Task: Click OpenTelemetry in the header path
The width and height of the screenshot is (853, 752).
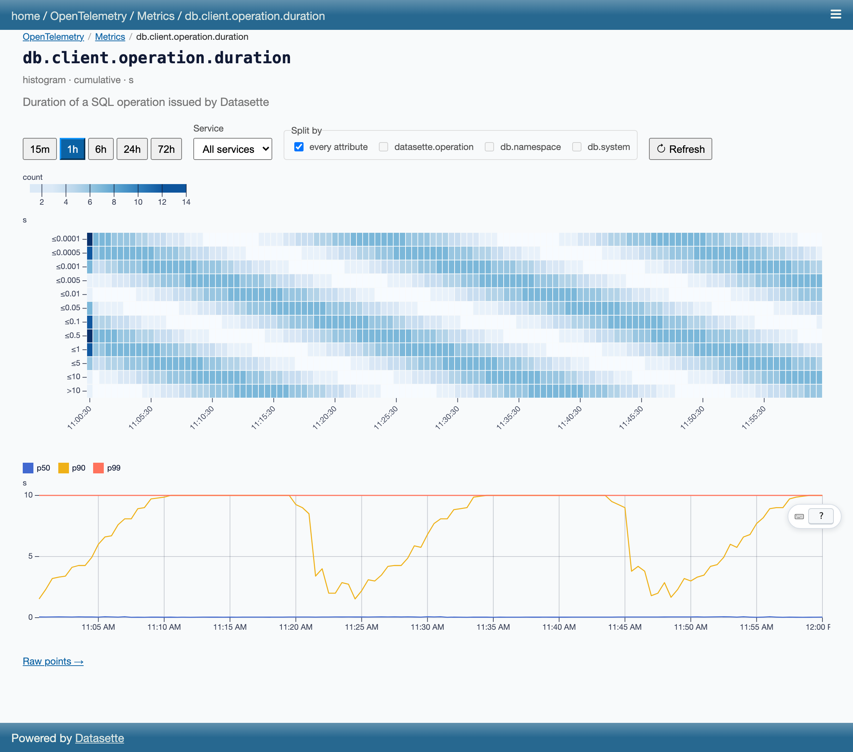Action: (88, 16)
